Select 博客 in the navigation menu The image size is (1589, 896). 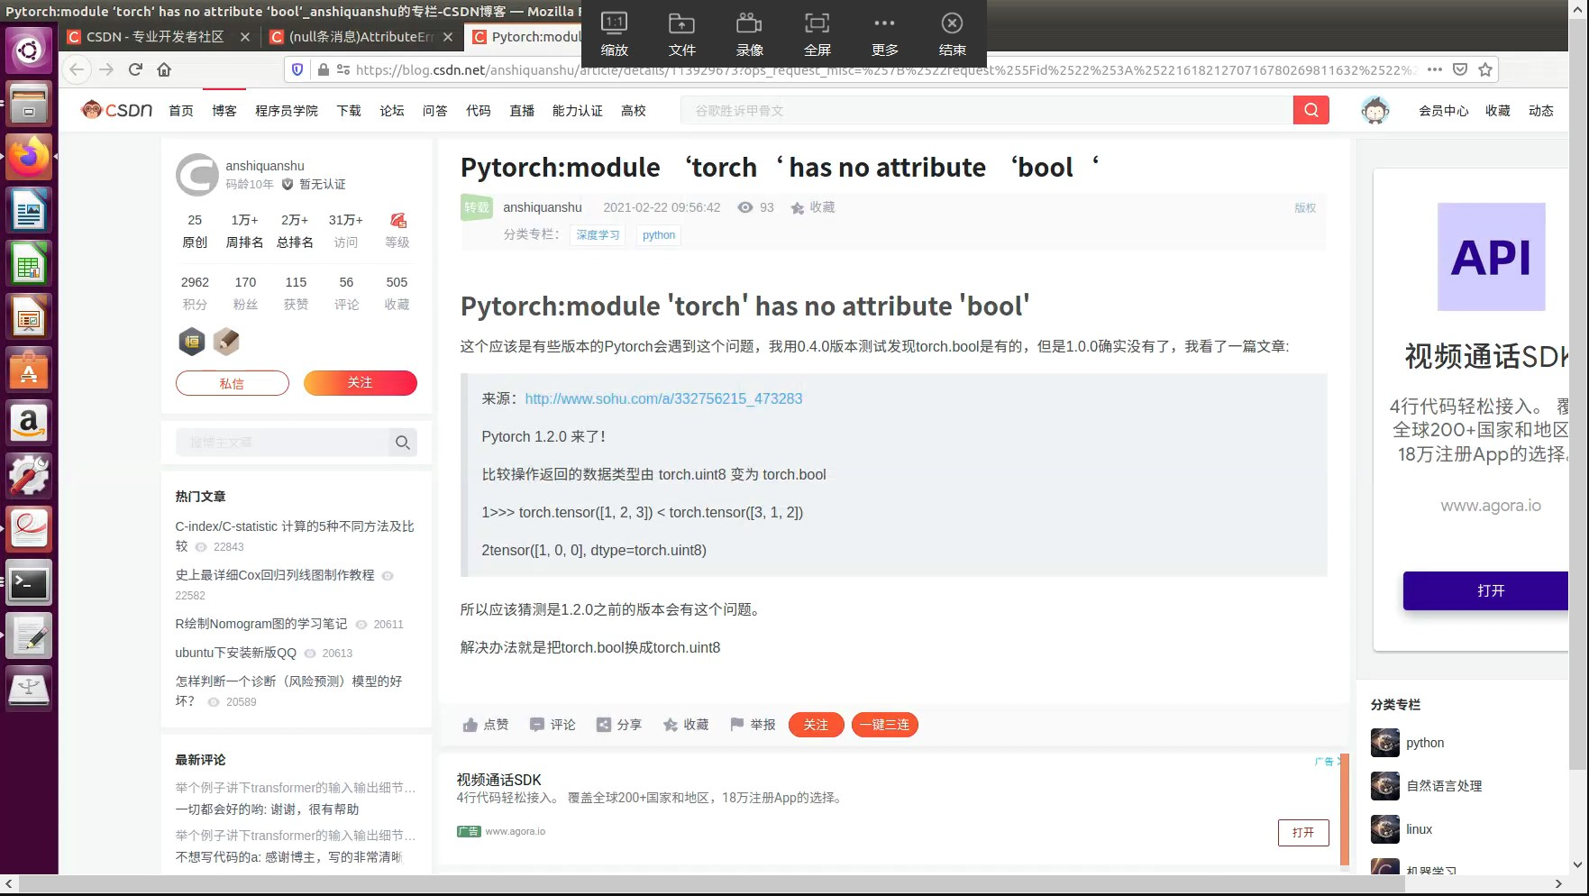pyautogui.click(x=224, y=109)
